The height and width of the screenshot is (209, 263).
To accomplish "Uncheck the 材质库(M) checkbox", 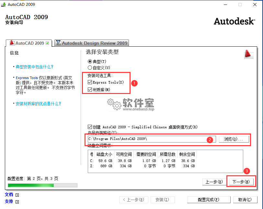I will (x=90, y=89).
